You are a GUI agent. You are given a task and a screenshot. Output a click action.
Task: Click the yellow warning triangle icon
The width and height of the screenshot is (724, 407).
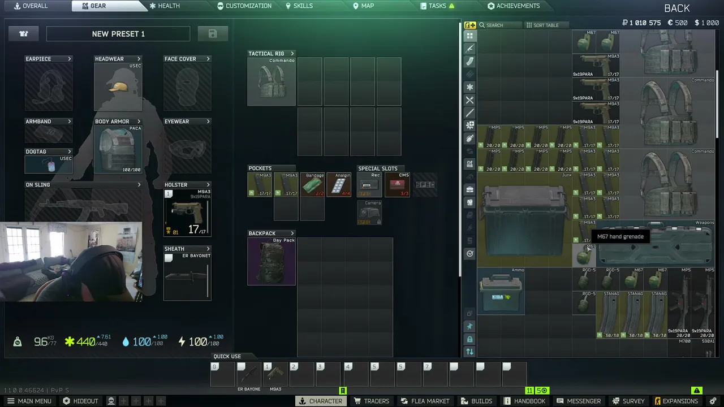[697, 391]
